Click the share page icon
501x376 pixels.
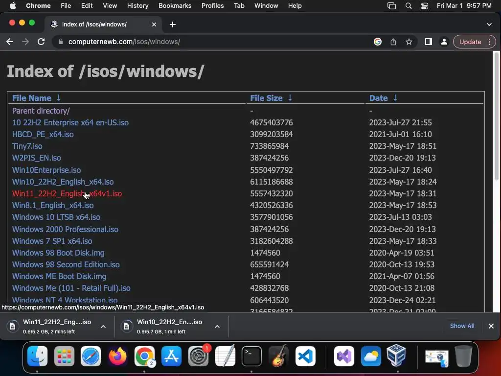[x=393, y=42]
